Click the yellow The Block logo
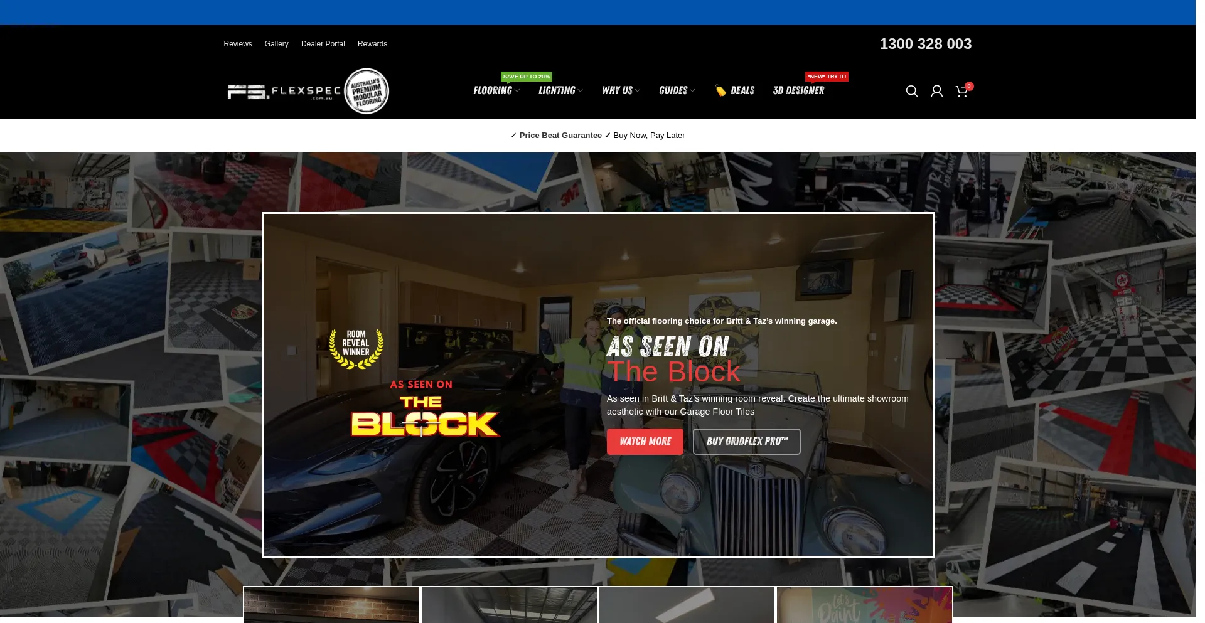The height and width of the screenshot is (623, 1205). pos(425,415)
